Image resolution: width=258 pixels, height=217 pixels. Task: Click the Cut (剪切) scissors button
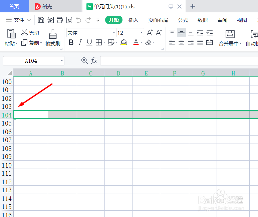point(30,33)
